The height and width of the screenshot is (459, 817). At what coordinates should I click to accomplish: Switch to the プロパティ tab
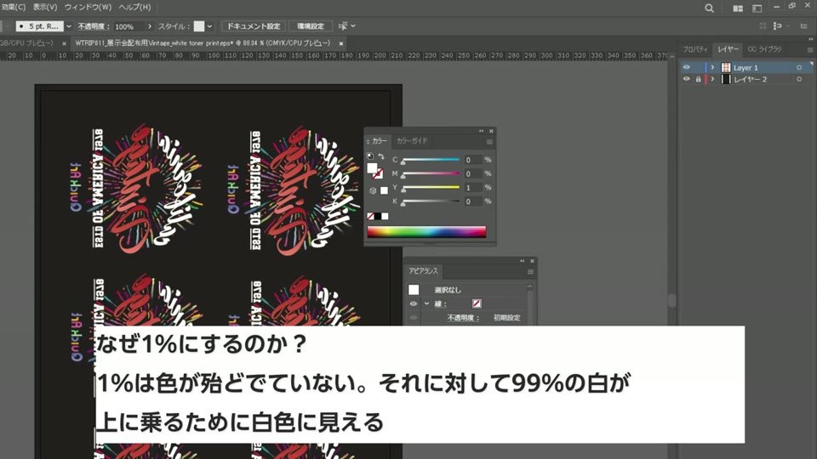(x=695, y=49)
